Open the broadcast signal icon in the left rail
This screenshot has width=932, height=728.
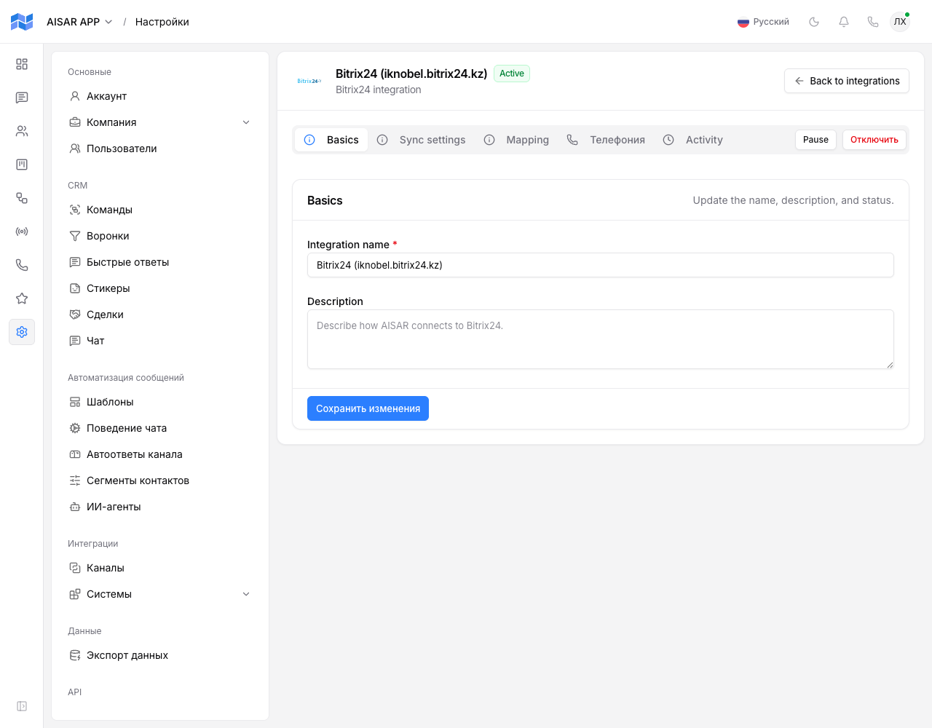(22, 232)
